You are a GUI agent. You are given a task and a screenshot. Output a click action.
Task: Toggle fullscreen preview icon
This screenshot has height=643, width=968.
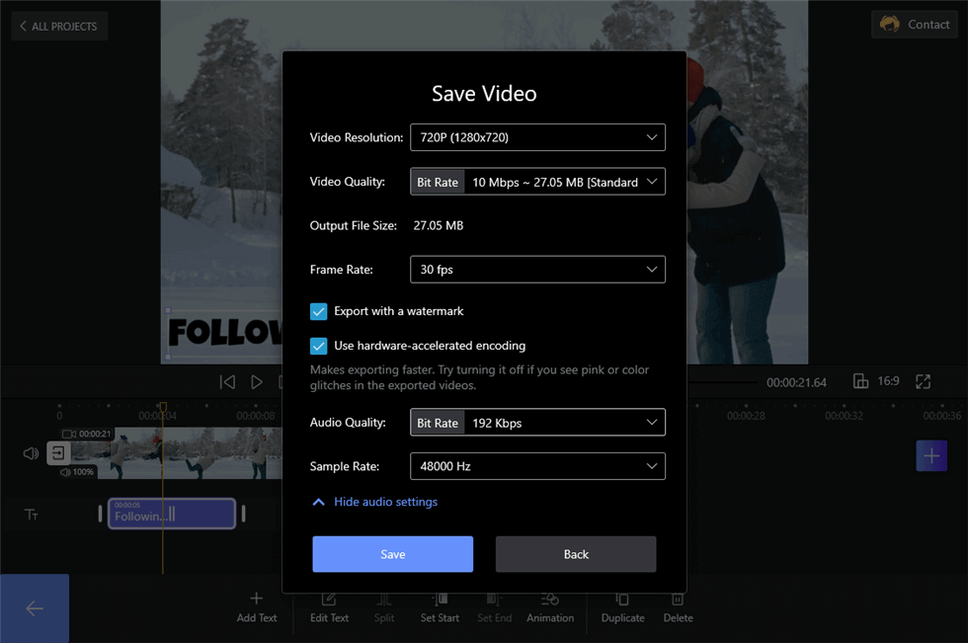coord(923,381)
